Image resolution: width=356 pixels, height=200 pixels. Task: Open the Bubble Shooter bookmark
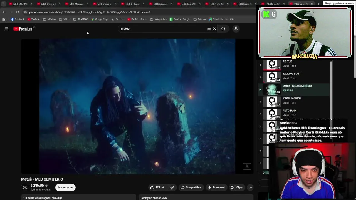(221, 19)
